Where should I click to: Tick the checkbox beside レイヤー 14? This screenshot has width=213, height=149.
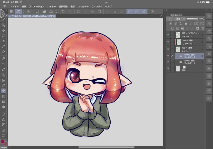(172, 42)
